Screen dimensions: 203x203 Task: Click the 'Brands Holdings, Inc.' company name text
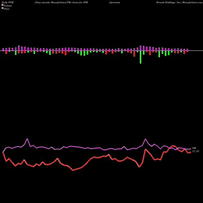[x=168, y=2]
